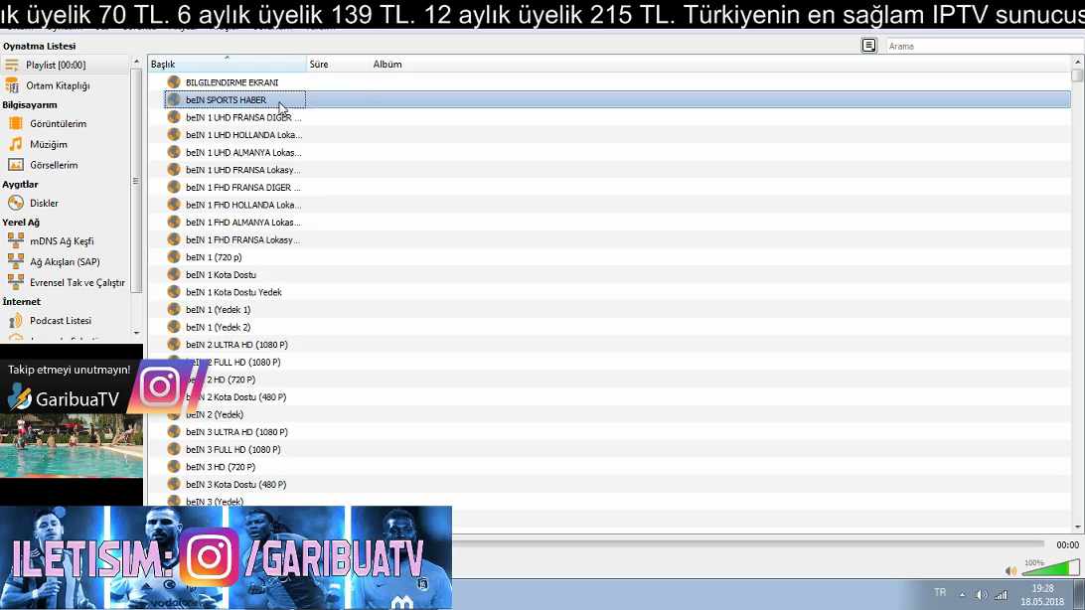The width and height of the screenshot is (1085, 610).
Task: Click the taskbar network signal icon
Action: point(1002,595)
